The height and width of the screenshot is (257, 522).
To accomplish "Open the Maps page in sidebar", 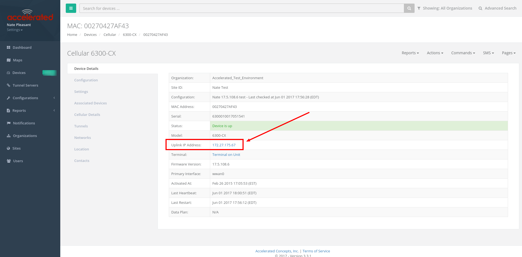I will pyautogui.click(x=18, y=60).
